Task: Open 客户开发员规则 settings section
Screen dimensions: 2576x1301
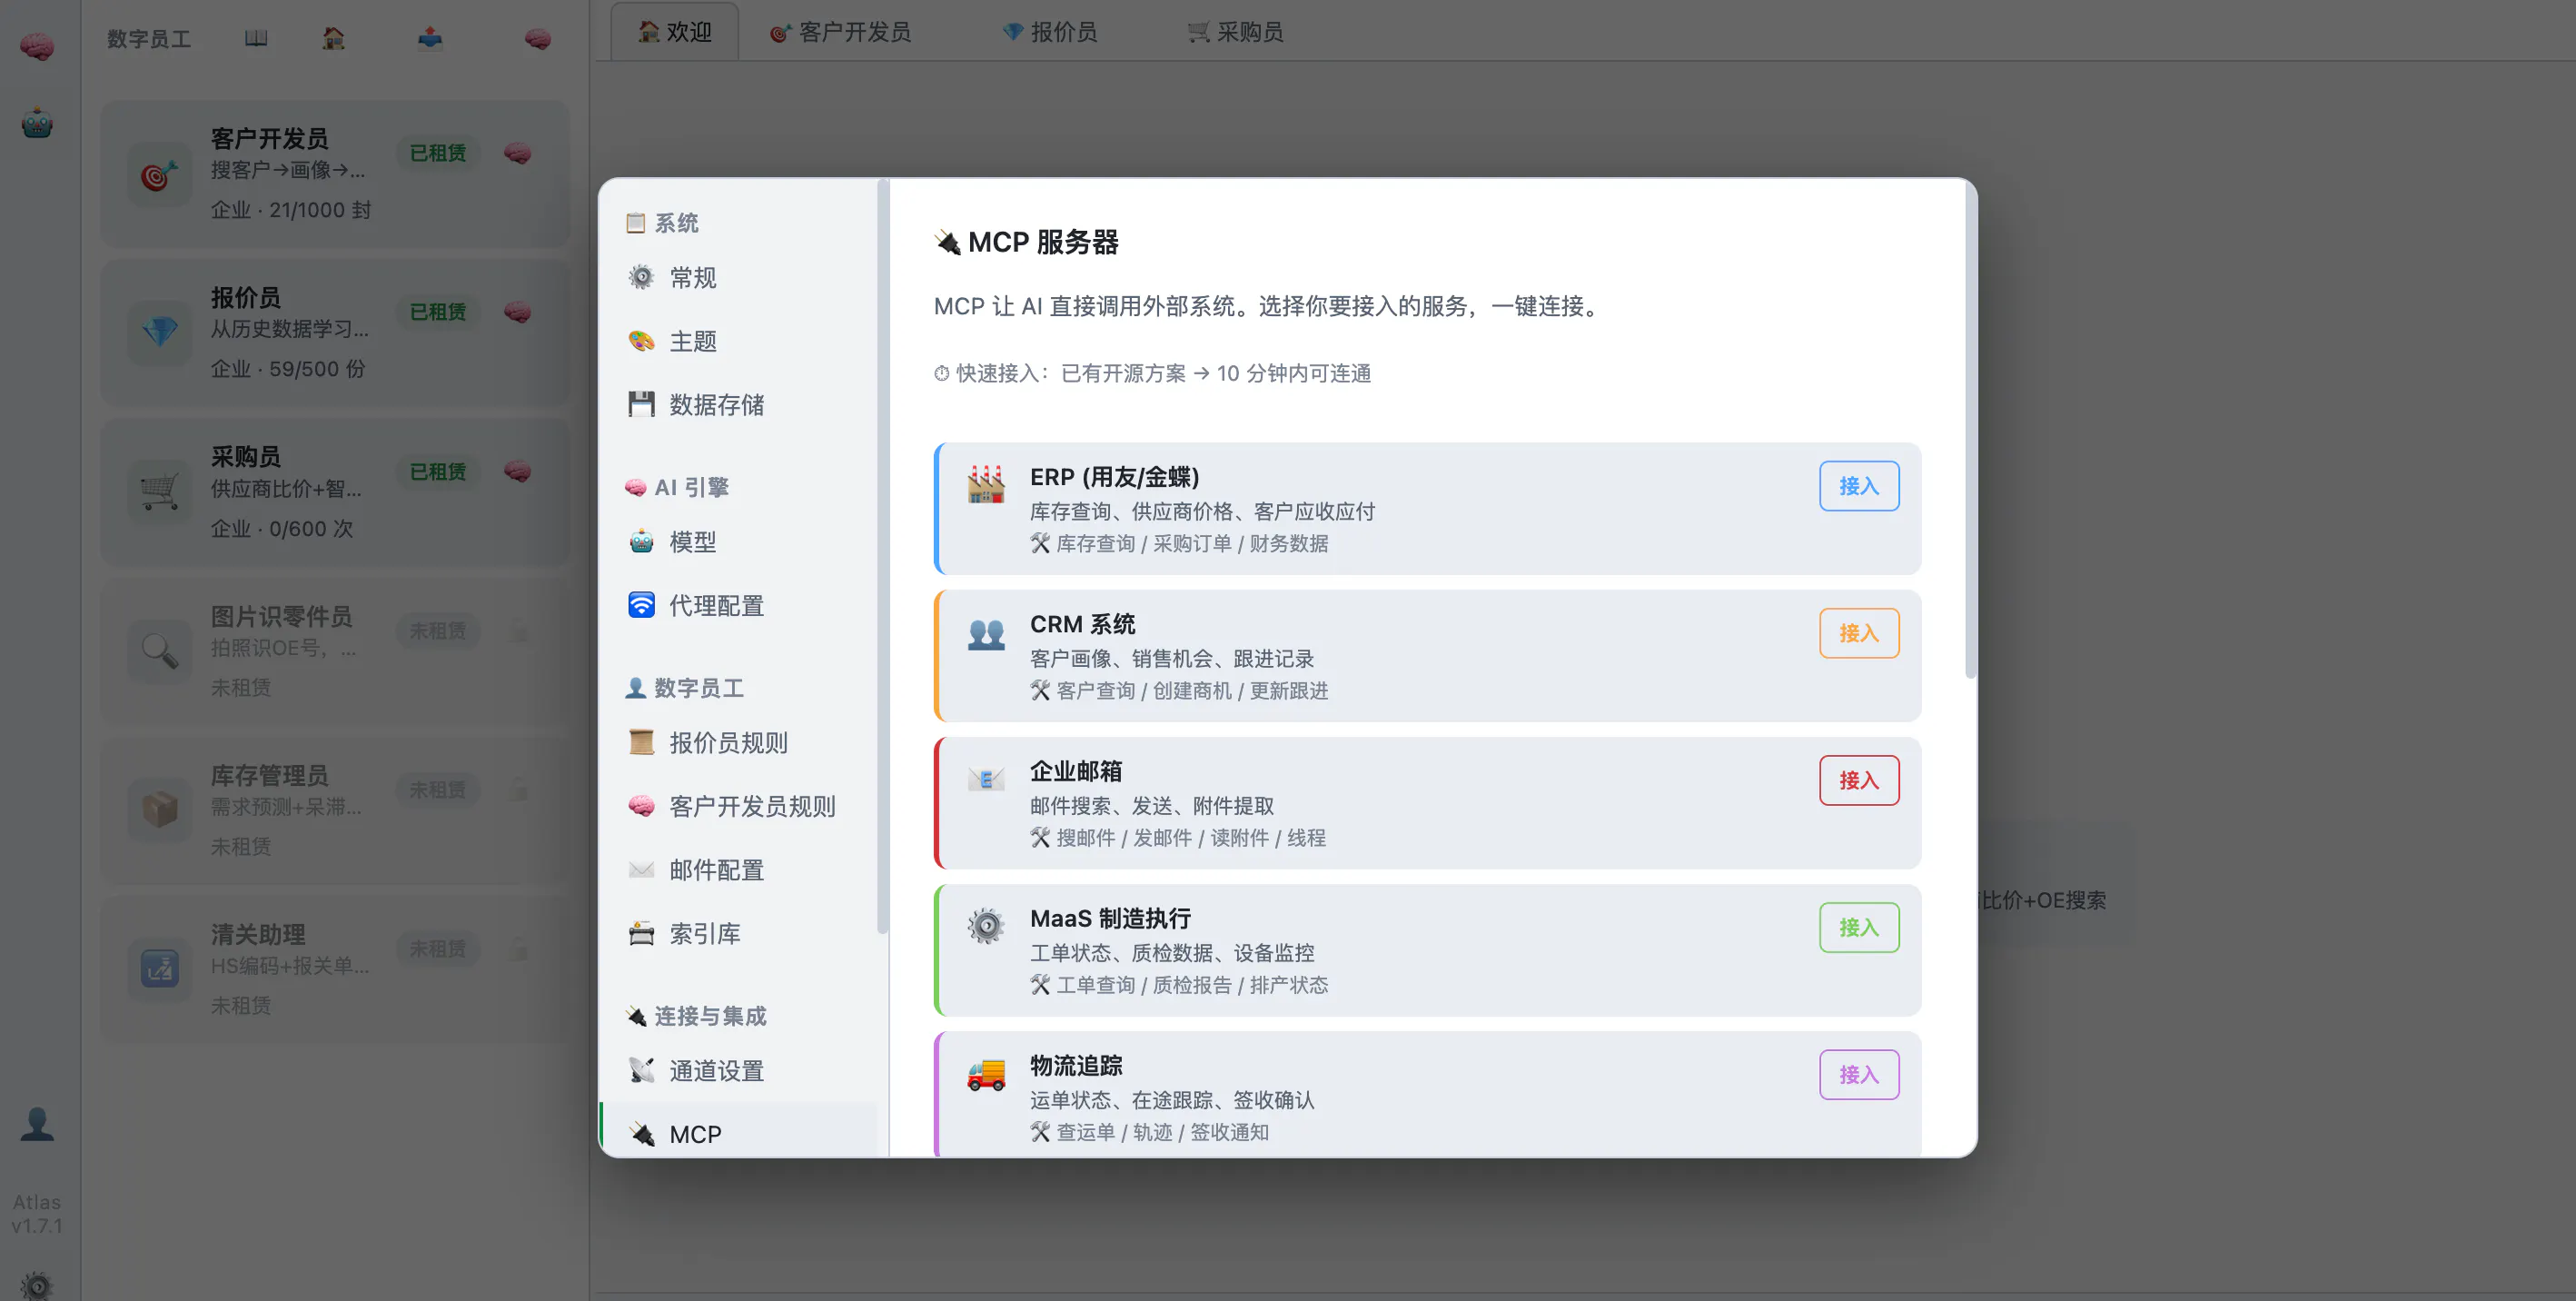Action: click(738, 806)
